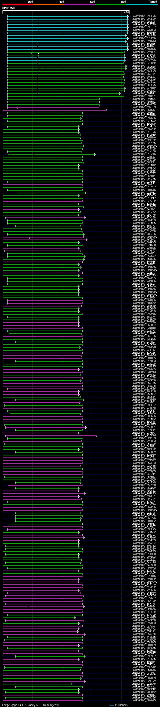Select label UniRef100_A7PZ93
Viewport: 160px width, 707px height.
143,66
